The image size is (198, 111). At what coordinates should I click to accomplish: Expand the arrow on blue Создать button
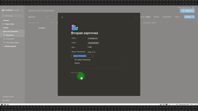coord(193,17)
